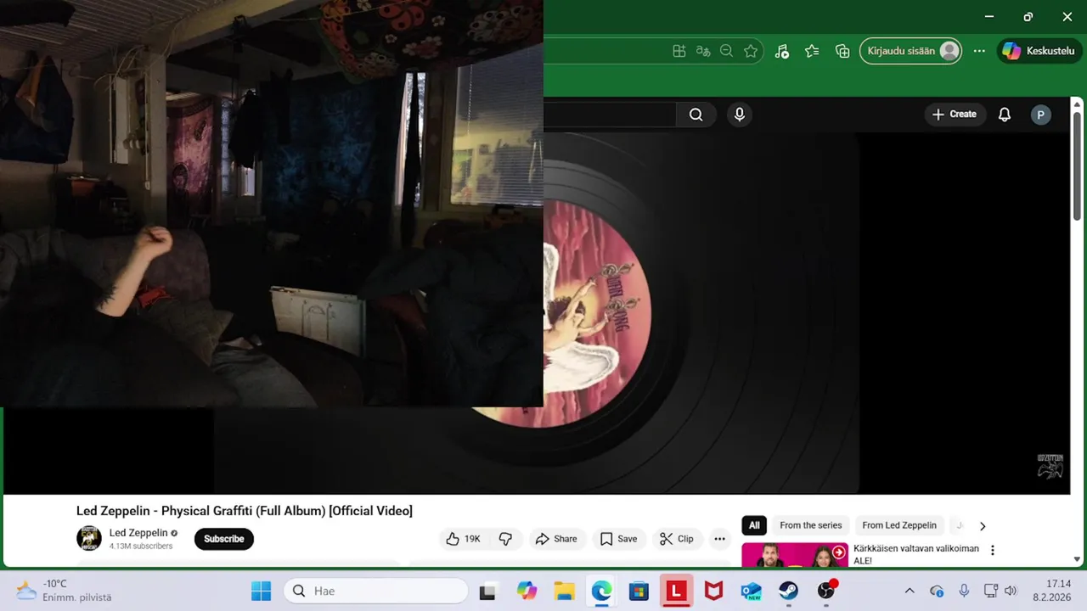Image resolution: width=1087 pixels, height=611 pixels.
Task: Open the clock showing 17.14 8.2.2026
Action: [1051, 591]
